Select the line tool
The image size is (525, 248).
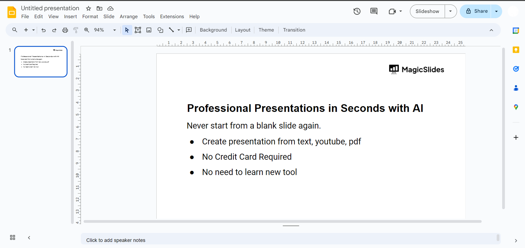click(x=171, y=30)
